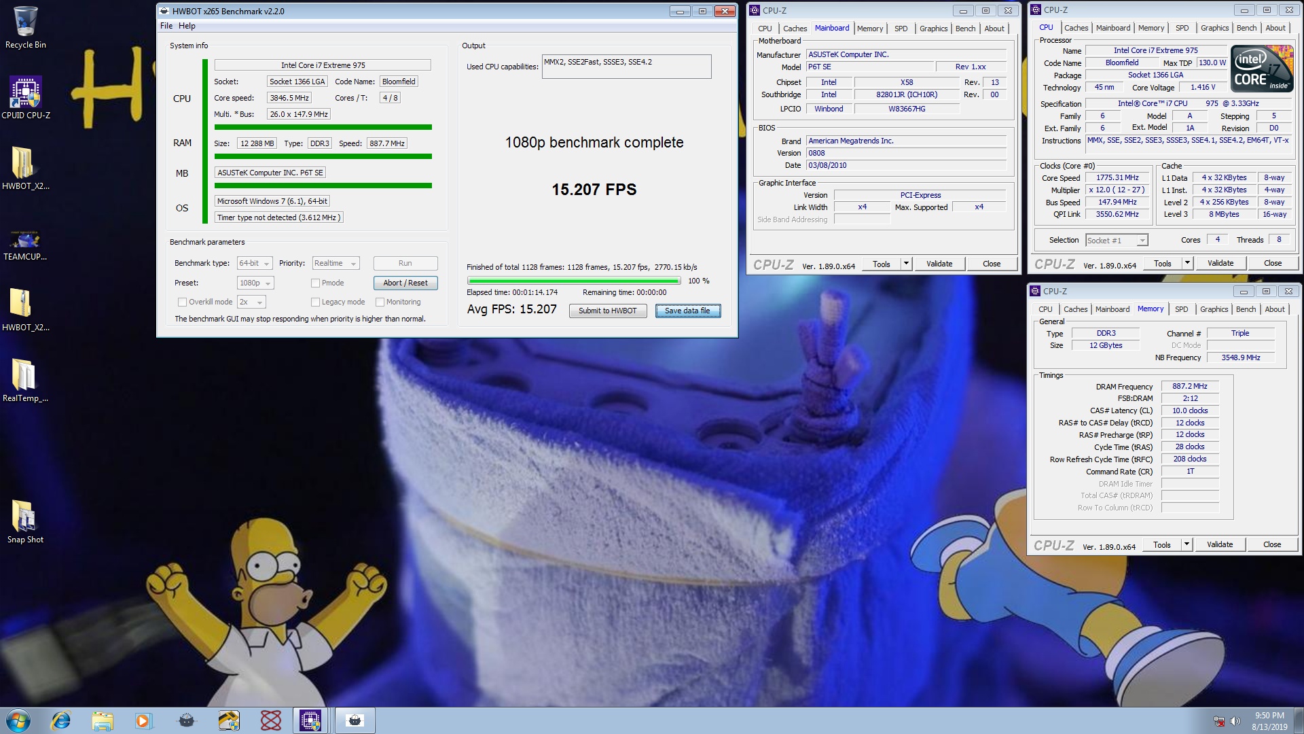The height and width of the screenshot is (734, 1304).
Task: Open the TEAMCUP desktop icon
Action: click(25, 245)
